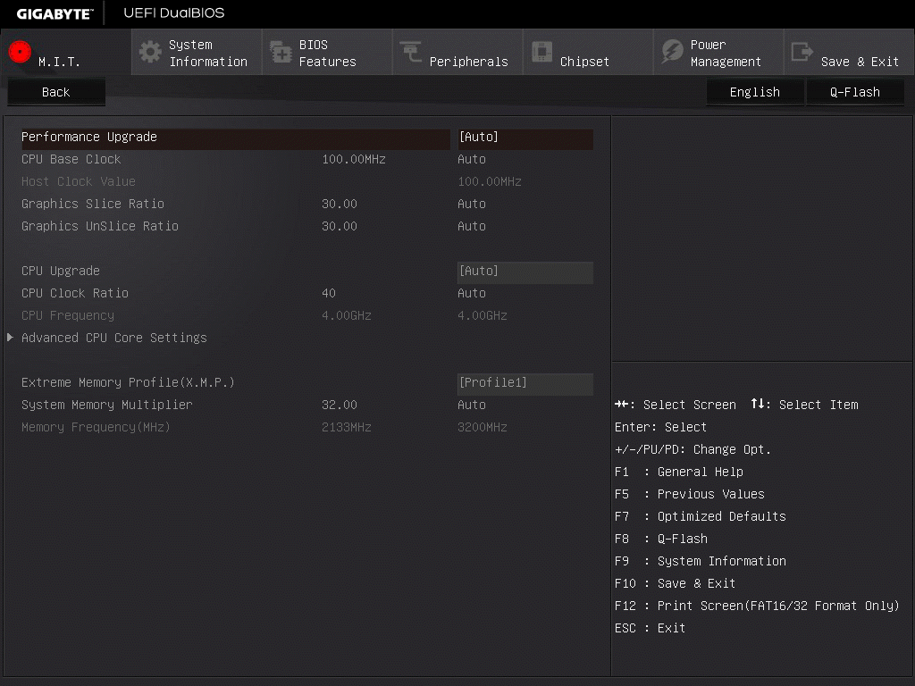
Task: Click the 2133MHz memory frequency value
Action: (347, 427)
